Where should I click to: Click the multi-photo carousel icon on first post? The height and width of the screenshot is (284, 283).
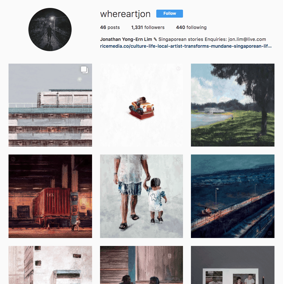(x=84, y=70)
